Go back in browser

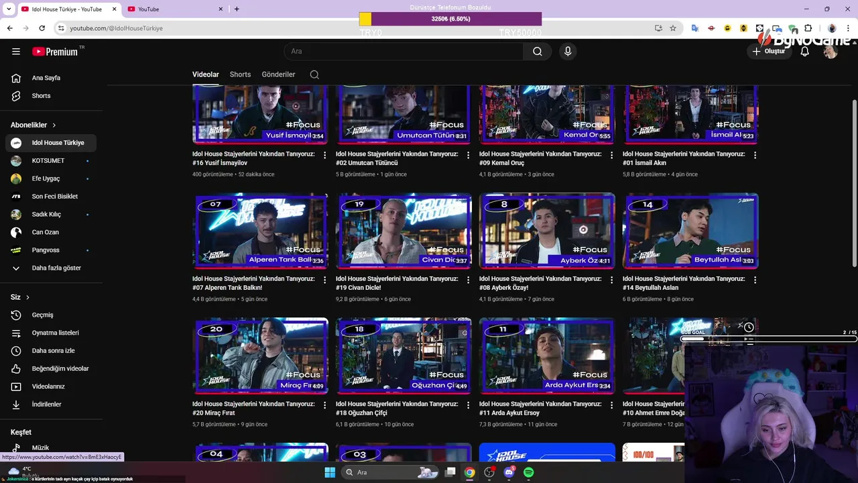[x=10, y=28]
